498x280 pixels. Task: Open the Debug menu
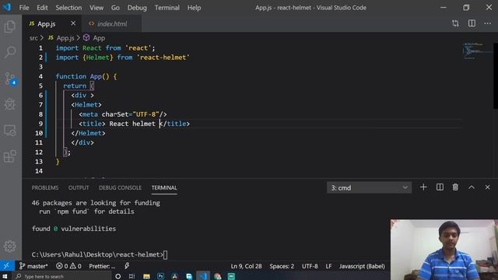coord(137,8)
